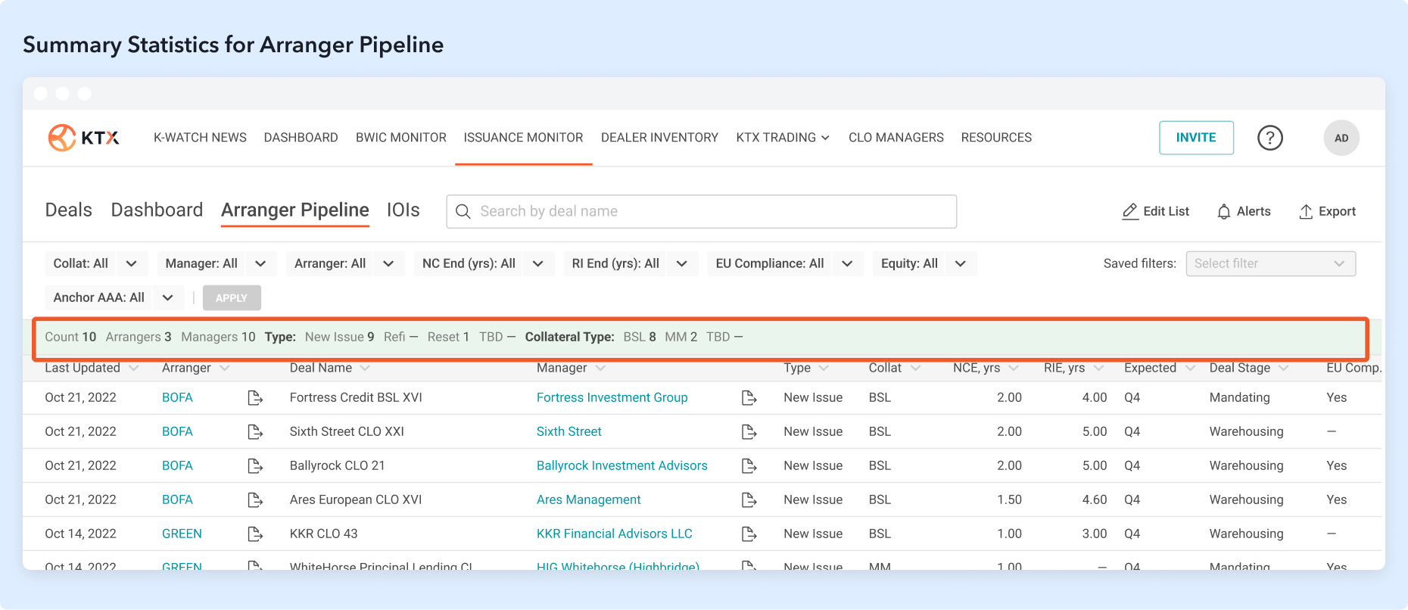The image size is (1408, 610).
Task: Click the KTX logo icon
Action: point(62,138)
